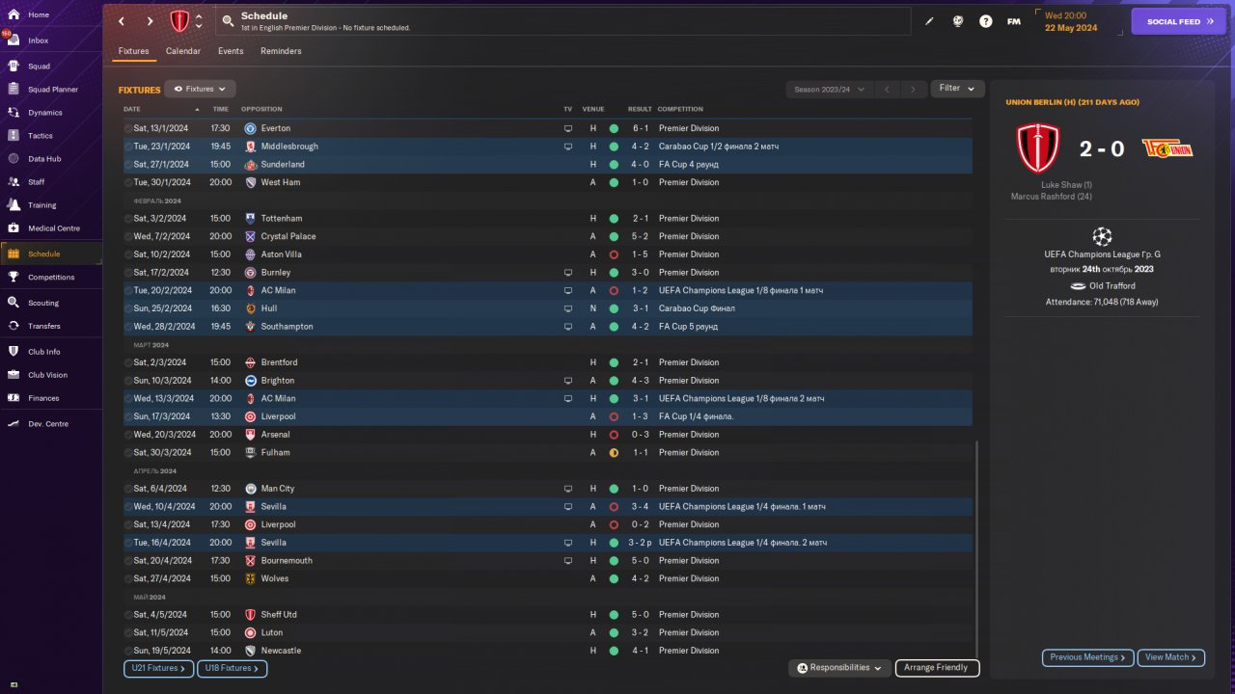The image size is (1235, 694).
Task: Switch to the Calendar tab
Action: 183,51
